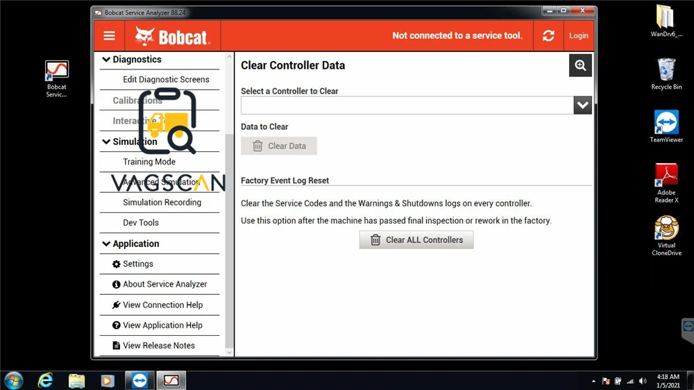This screenshot has height=390, width=694.
Task: Show hidden tray icons arrow
Action: point(593,381)
